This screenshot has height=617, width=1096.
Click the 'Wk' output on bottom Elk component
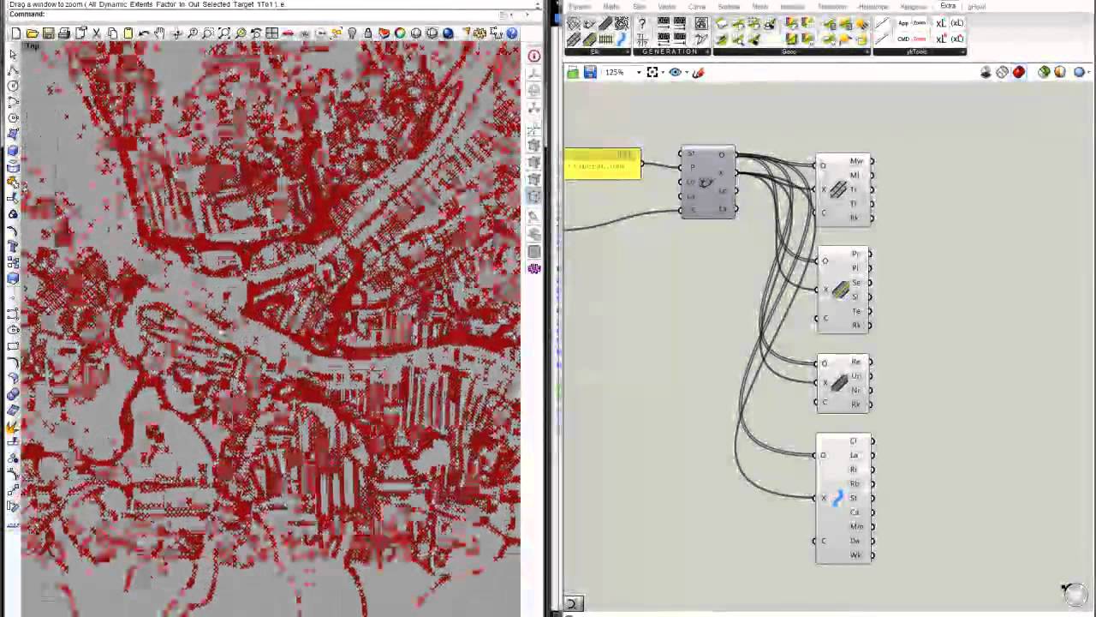[x=855, y=555]
